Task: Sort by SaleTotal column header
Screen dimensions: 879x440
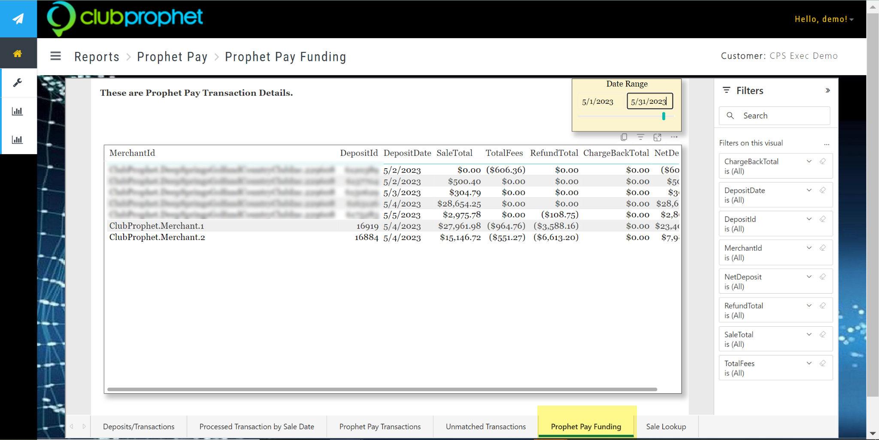Action: coord(455,153)
